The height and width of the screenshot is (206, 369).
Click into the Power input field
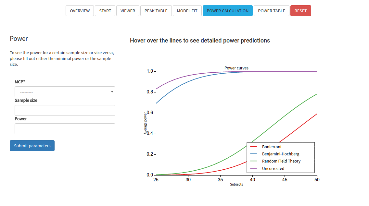65,129
